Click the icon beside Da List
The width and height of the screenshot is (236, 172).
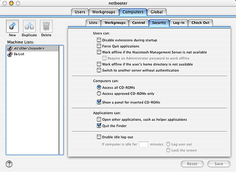point(10,54)
